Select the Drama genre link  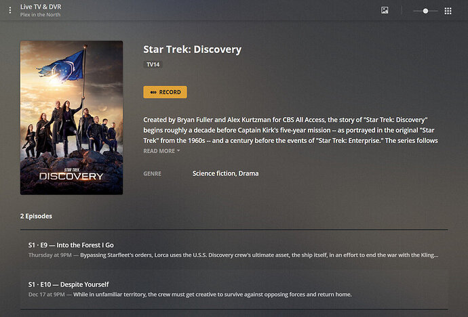click(x=249, y=173)
